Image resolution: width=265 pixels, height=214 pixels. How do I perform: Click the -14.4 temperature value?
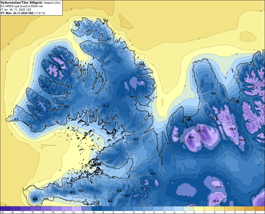(x=233, y=129)
